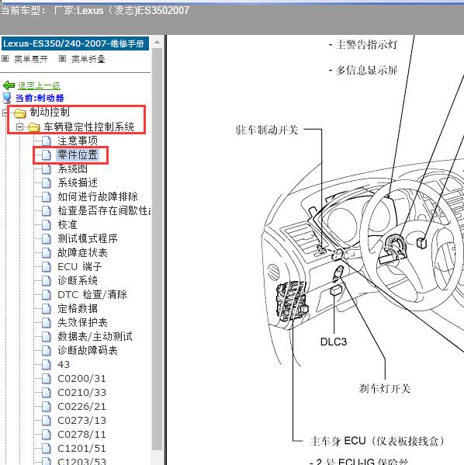464x465 pixels.
Task: Click the tree panel scrollbar up arrow
Action: [x=158, y=43]
